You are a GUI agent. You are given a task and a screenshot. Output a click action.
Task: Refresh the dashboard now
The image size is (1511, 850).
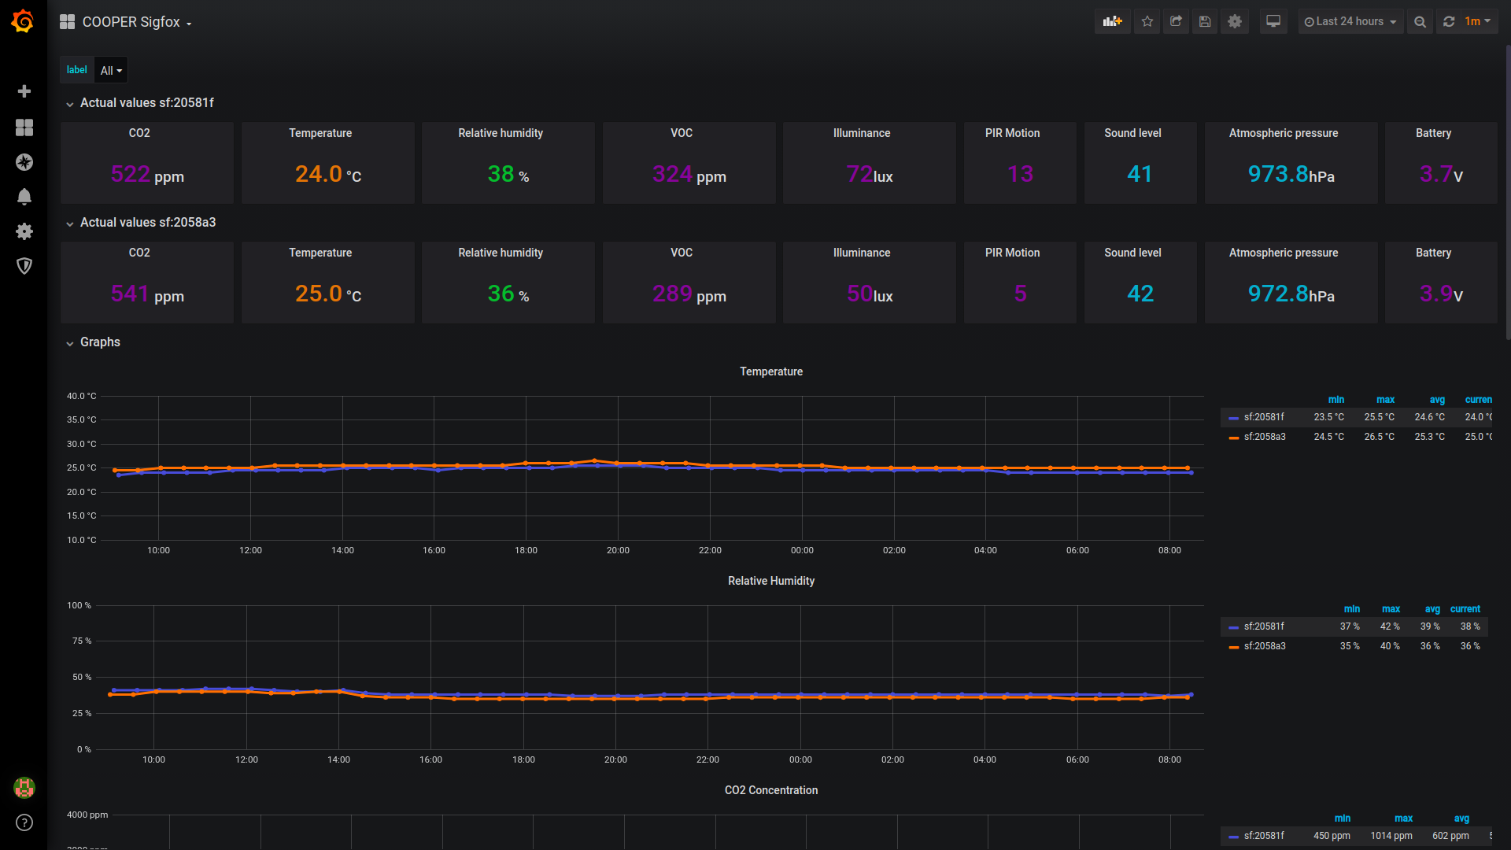tap(1449, 22)
